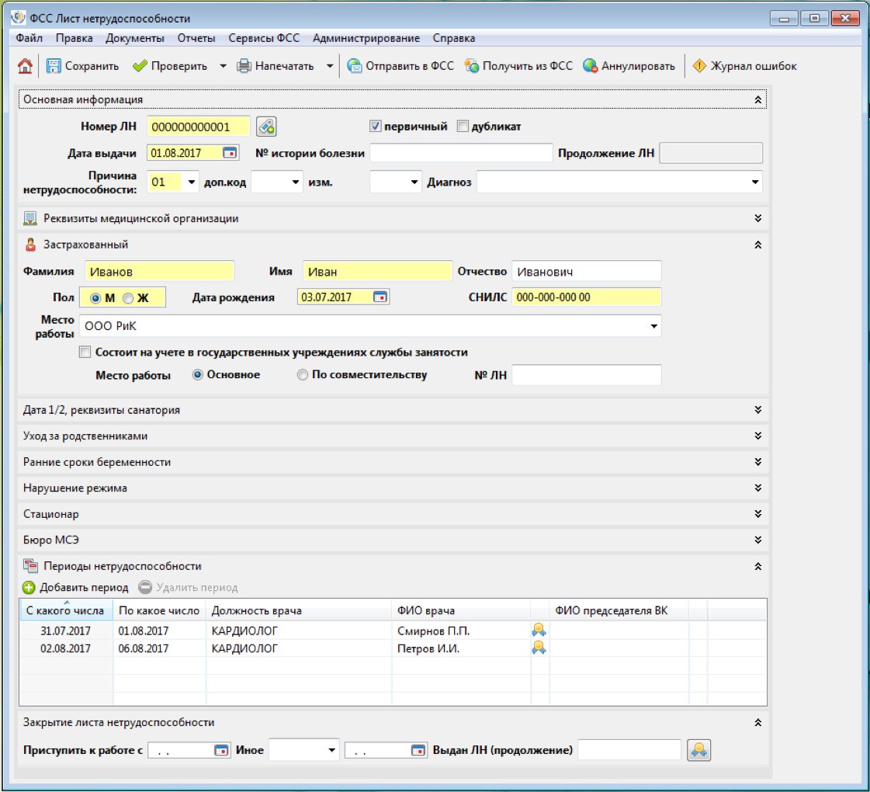This screenshot has width=870, height=792.
Task: Click the Отправить в ФСС globe icon
Action: click(354, 66)
